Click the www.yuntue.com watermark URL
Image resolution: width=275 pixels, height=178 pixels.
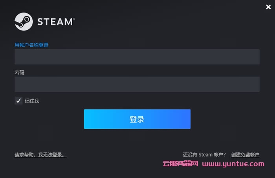point(233,164)
